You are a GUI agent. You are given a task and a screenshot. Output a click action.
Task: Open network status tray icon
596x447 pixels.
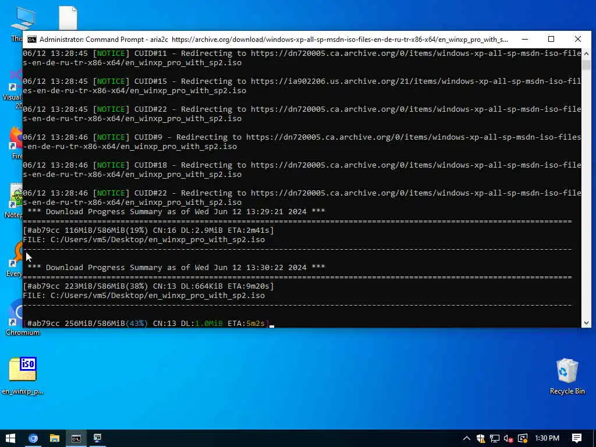[495, 438]
